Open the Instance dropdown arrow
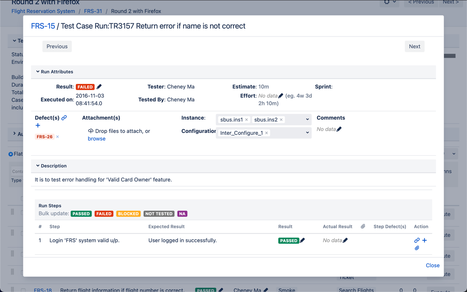 307,119
